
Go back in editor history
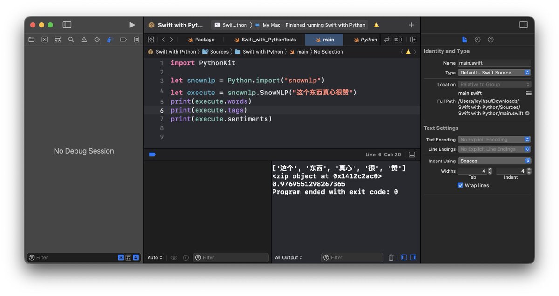tap(163, 40)
